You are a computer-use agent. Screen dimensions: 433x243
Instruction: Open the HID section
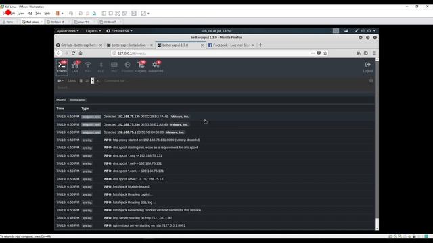point(114,67)
